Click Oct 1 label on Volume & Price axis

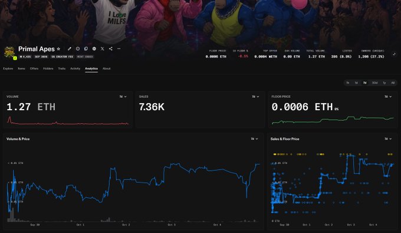coord(80,225)
